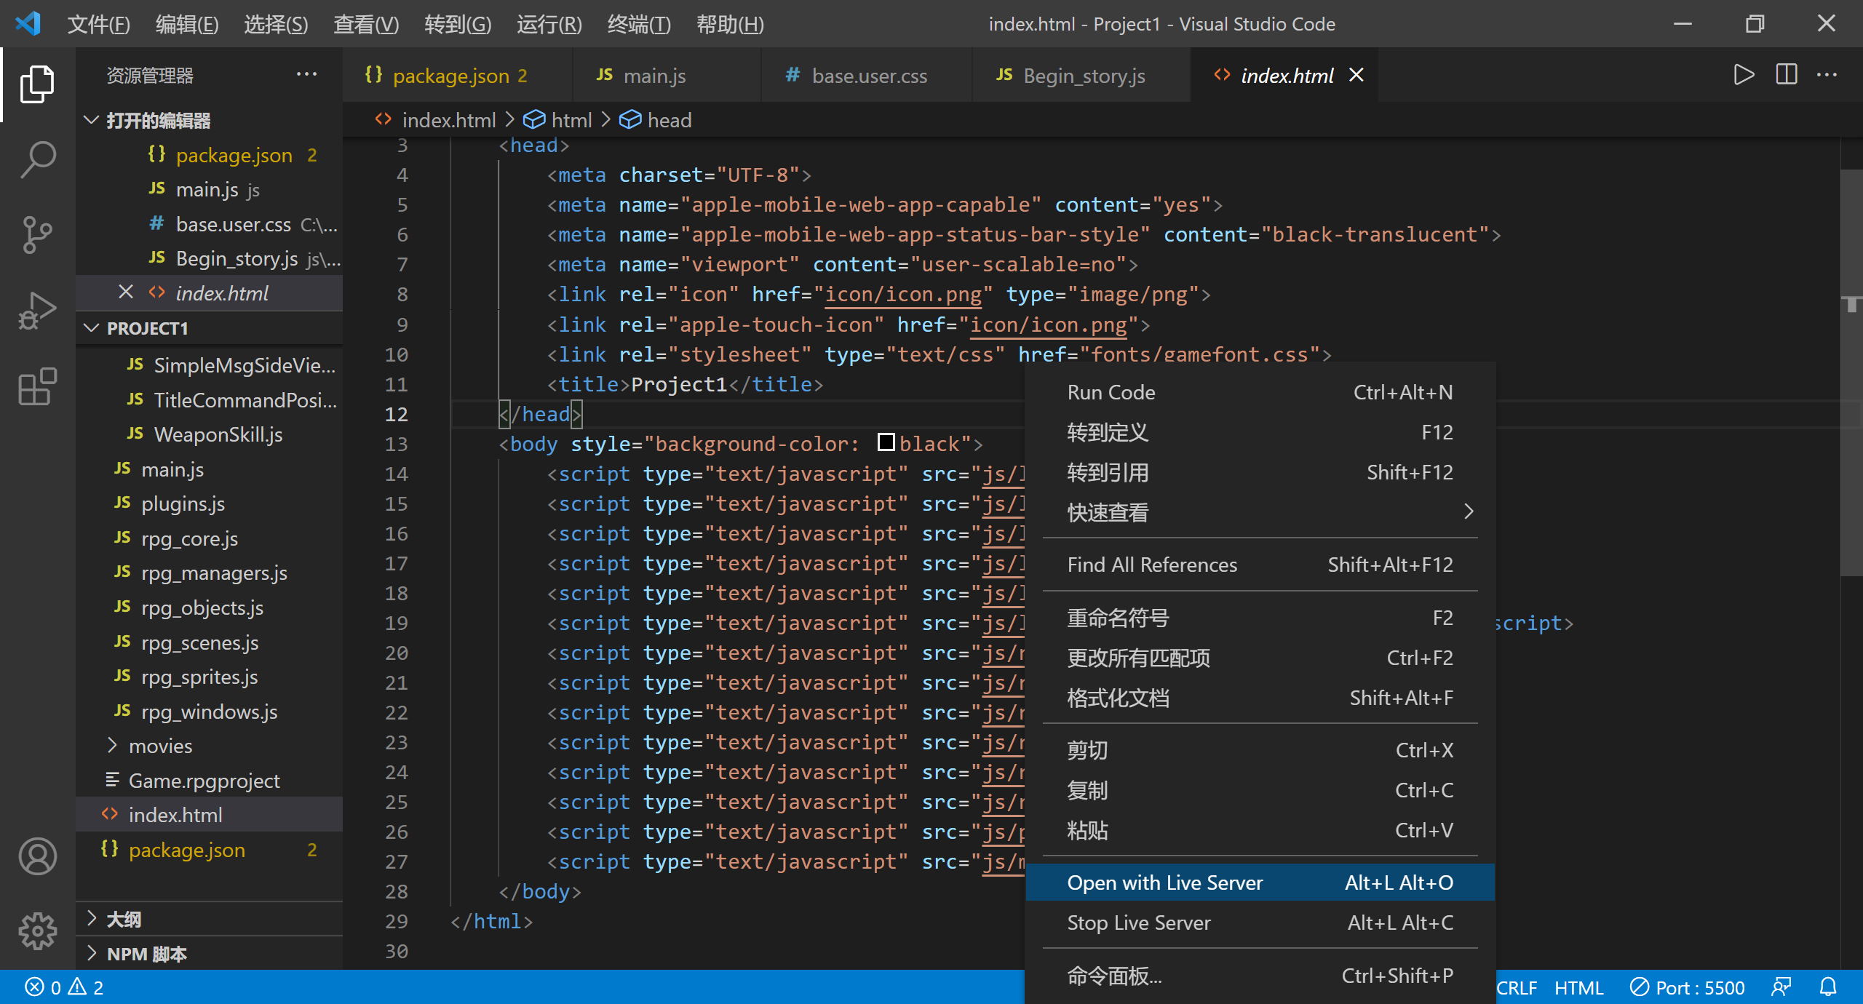
Task: Expand the NPM 脚本 section
Action: pyautogui.click(x=209, y=954)
